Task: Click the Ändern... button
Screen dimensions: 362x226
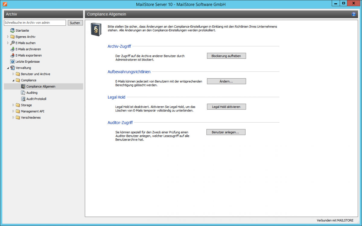Action: coord(226,81)
